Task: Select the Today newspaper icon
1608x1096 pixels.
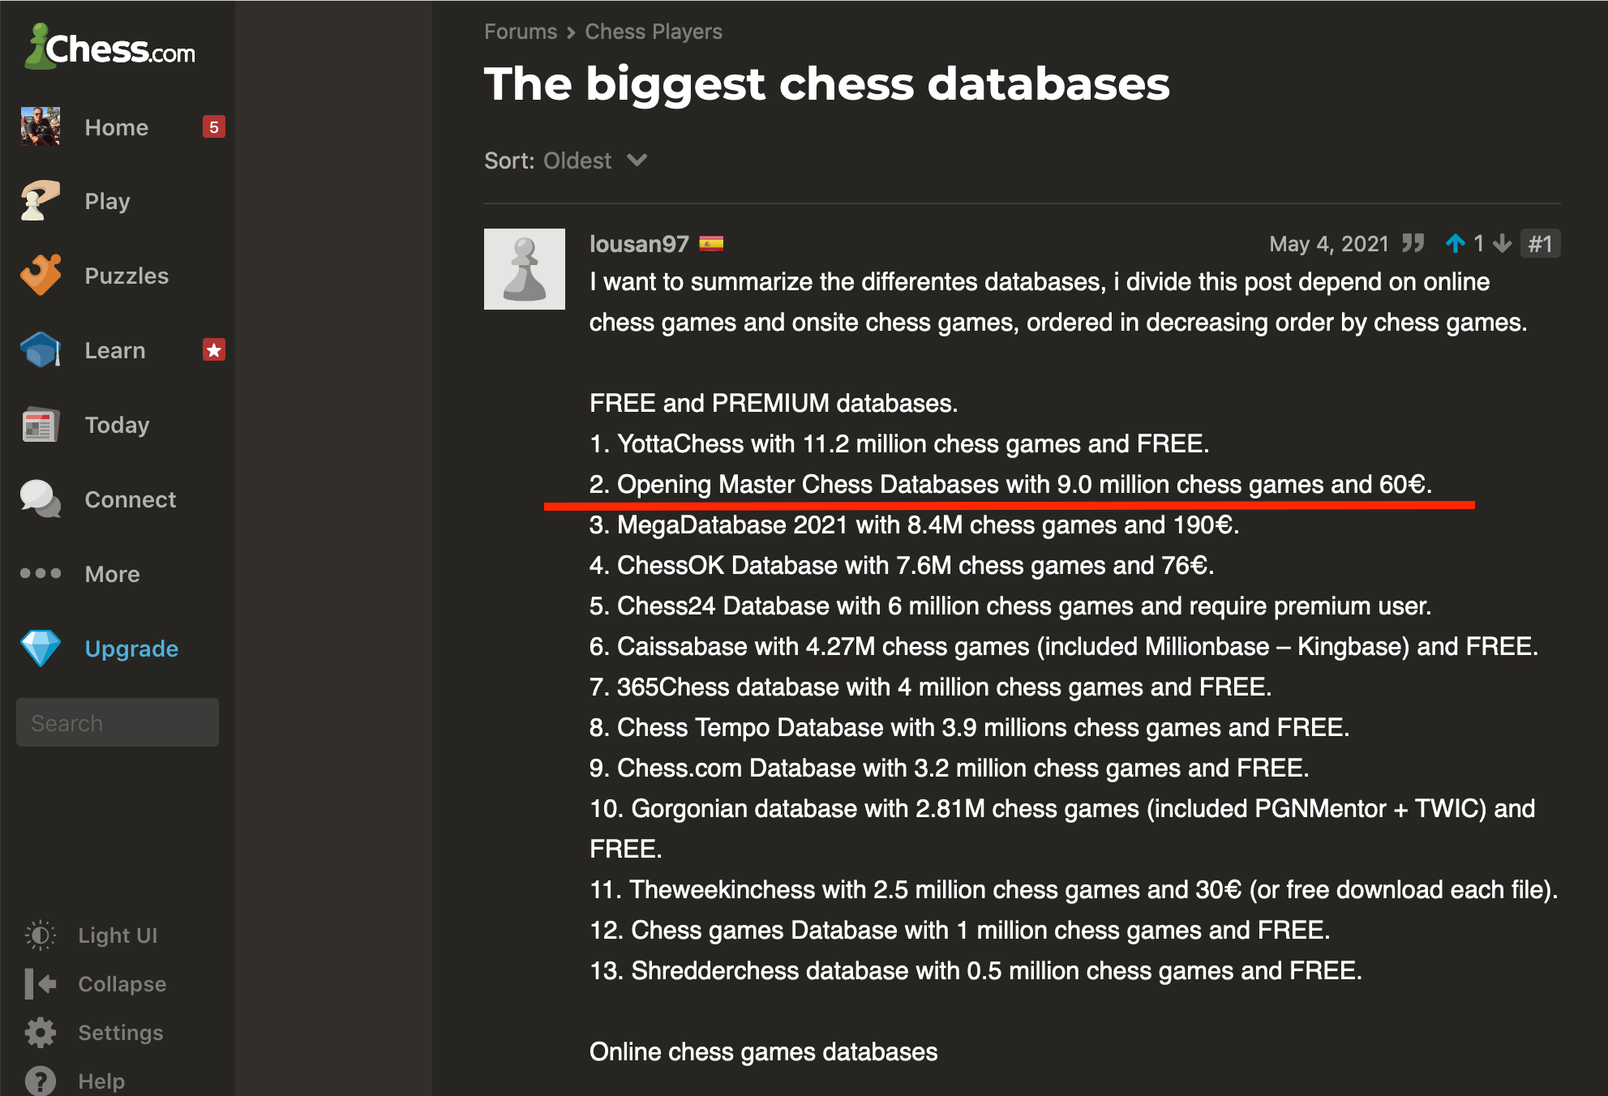Action: pos(38,426)
